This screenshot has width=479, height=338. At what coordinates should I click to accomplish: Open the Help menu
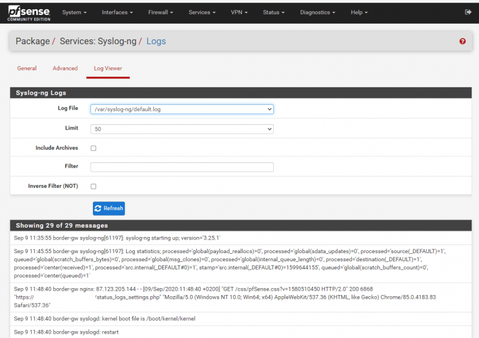[359, 12]
